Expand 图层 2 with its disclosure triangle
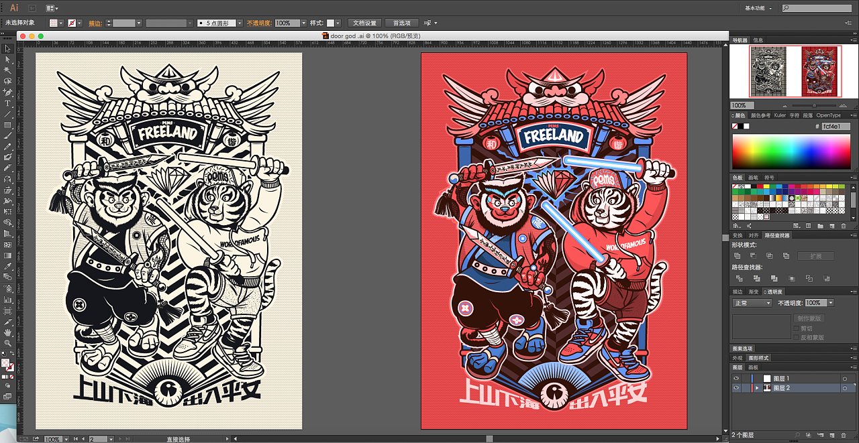The height and width of the screenshot is (443, 859). pos(758,388)
